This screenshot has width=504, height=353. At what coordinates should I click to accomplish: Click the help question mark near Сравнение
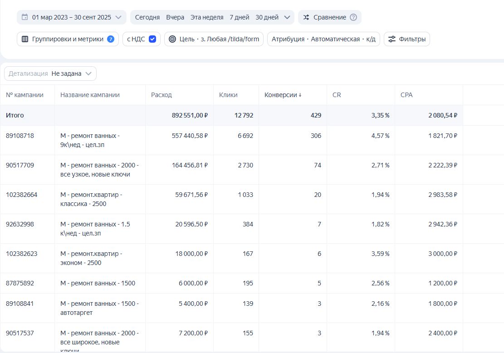click(x=353, y=17)
